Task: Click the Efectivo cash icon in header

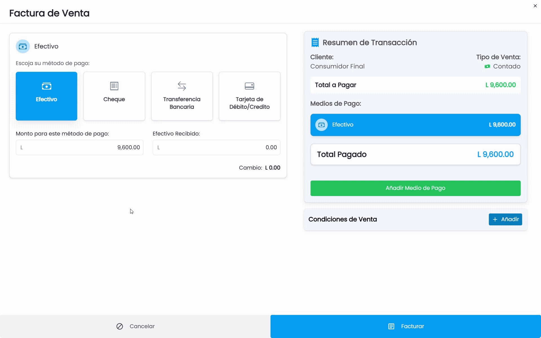Action: click(x=23, y=46)
